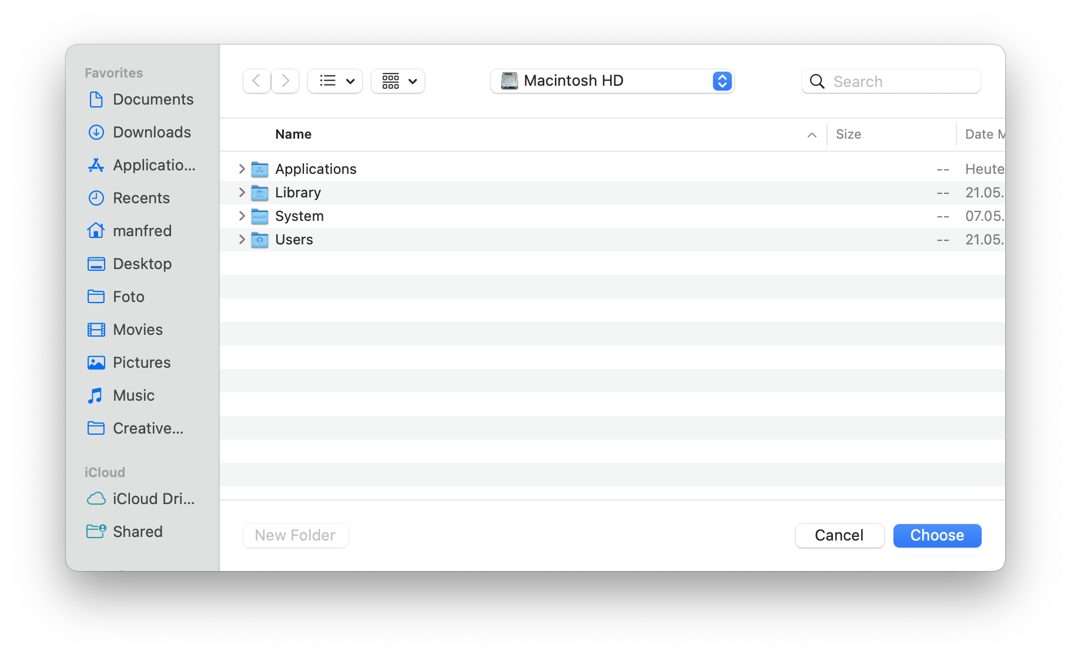
Task: Select the Applications row name
Action: tap(316, 169)
